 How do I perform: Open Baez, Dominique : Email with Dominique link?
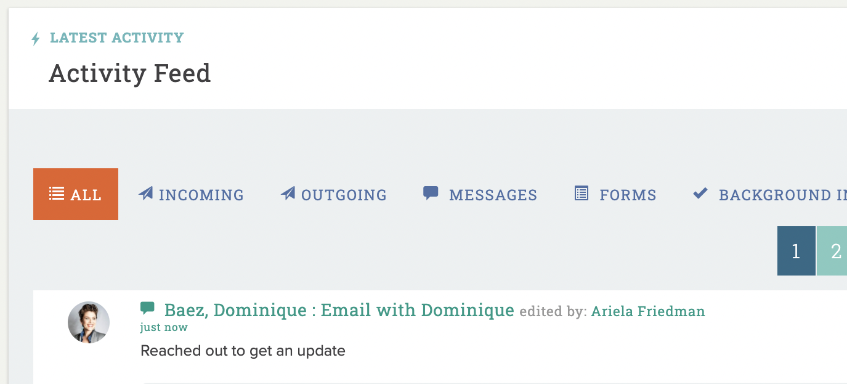click(339, 310)
